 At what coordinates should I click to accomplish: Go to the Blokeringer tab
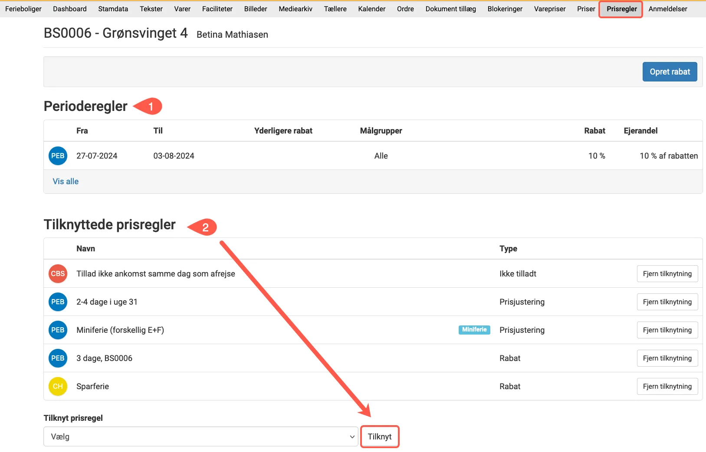click(505, 9)
